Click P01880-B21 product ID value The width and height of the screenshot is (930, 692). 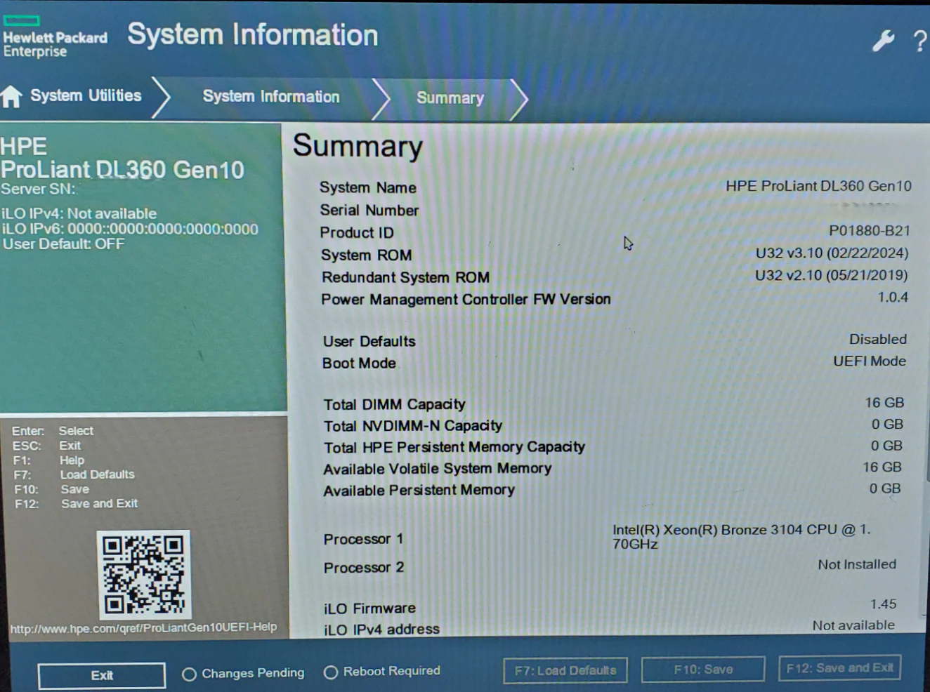pyautogui.click(x=870, y=231)
